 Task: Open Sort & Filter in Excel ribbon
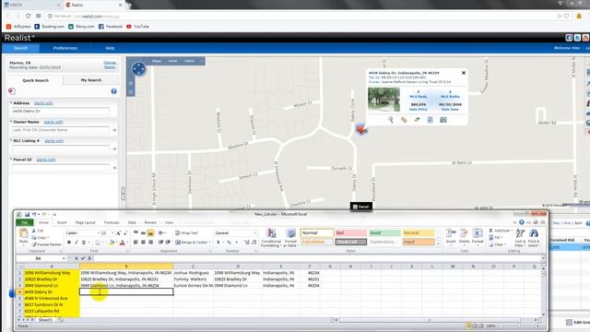click(x=520, y=238)
